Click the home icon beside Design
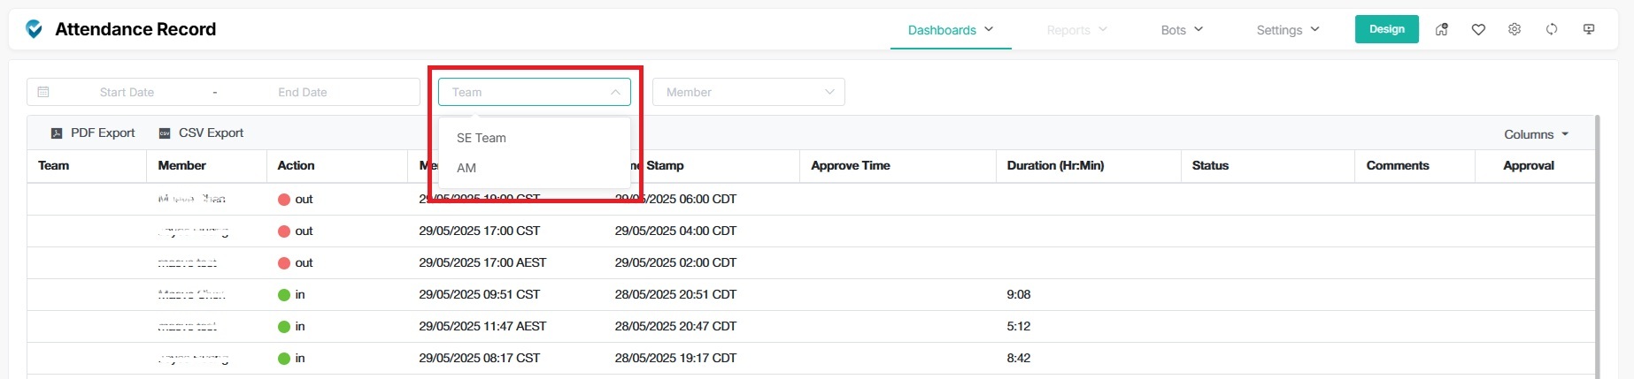 point(1441,29)
